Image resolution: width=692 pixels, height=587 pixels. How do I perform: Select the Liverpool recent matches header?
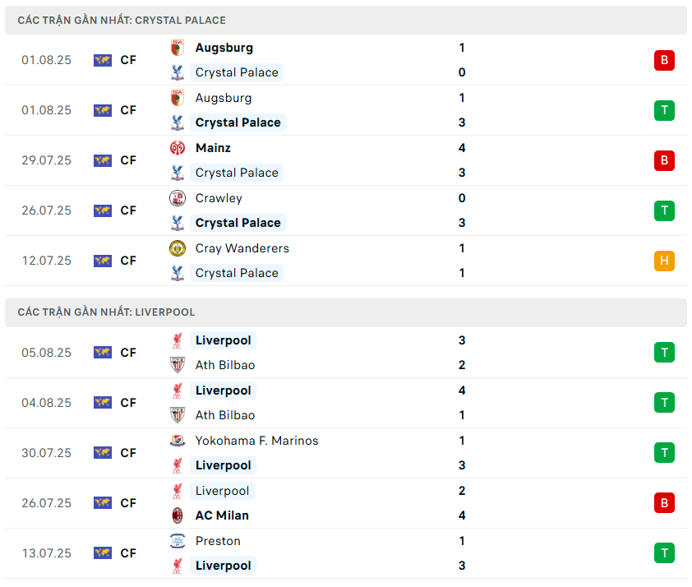(x=346, y=312)
